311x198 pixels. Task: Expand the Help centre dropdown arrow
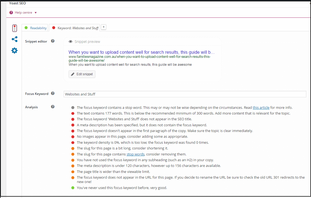[36, 13]
